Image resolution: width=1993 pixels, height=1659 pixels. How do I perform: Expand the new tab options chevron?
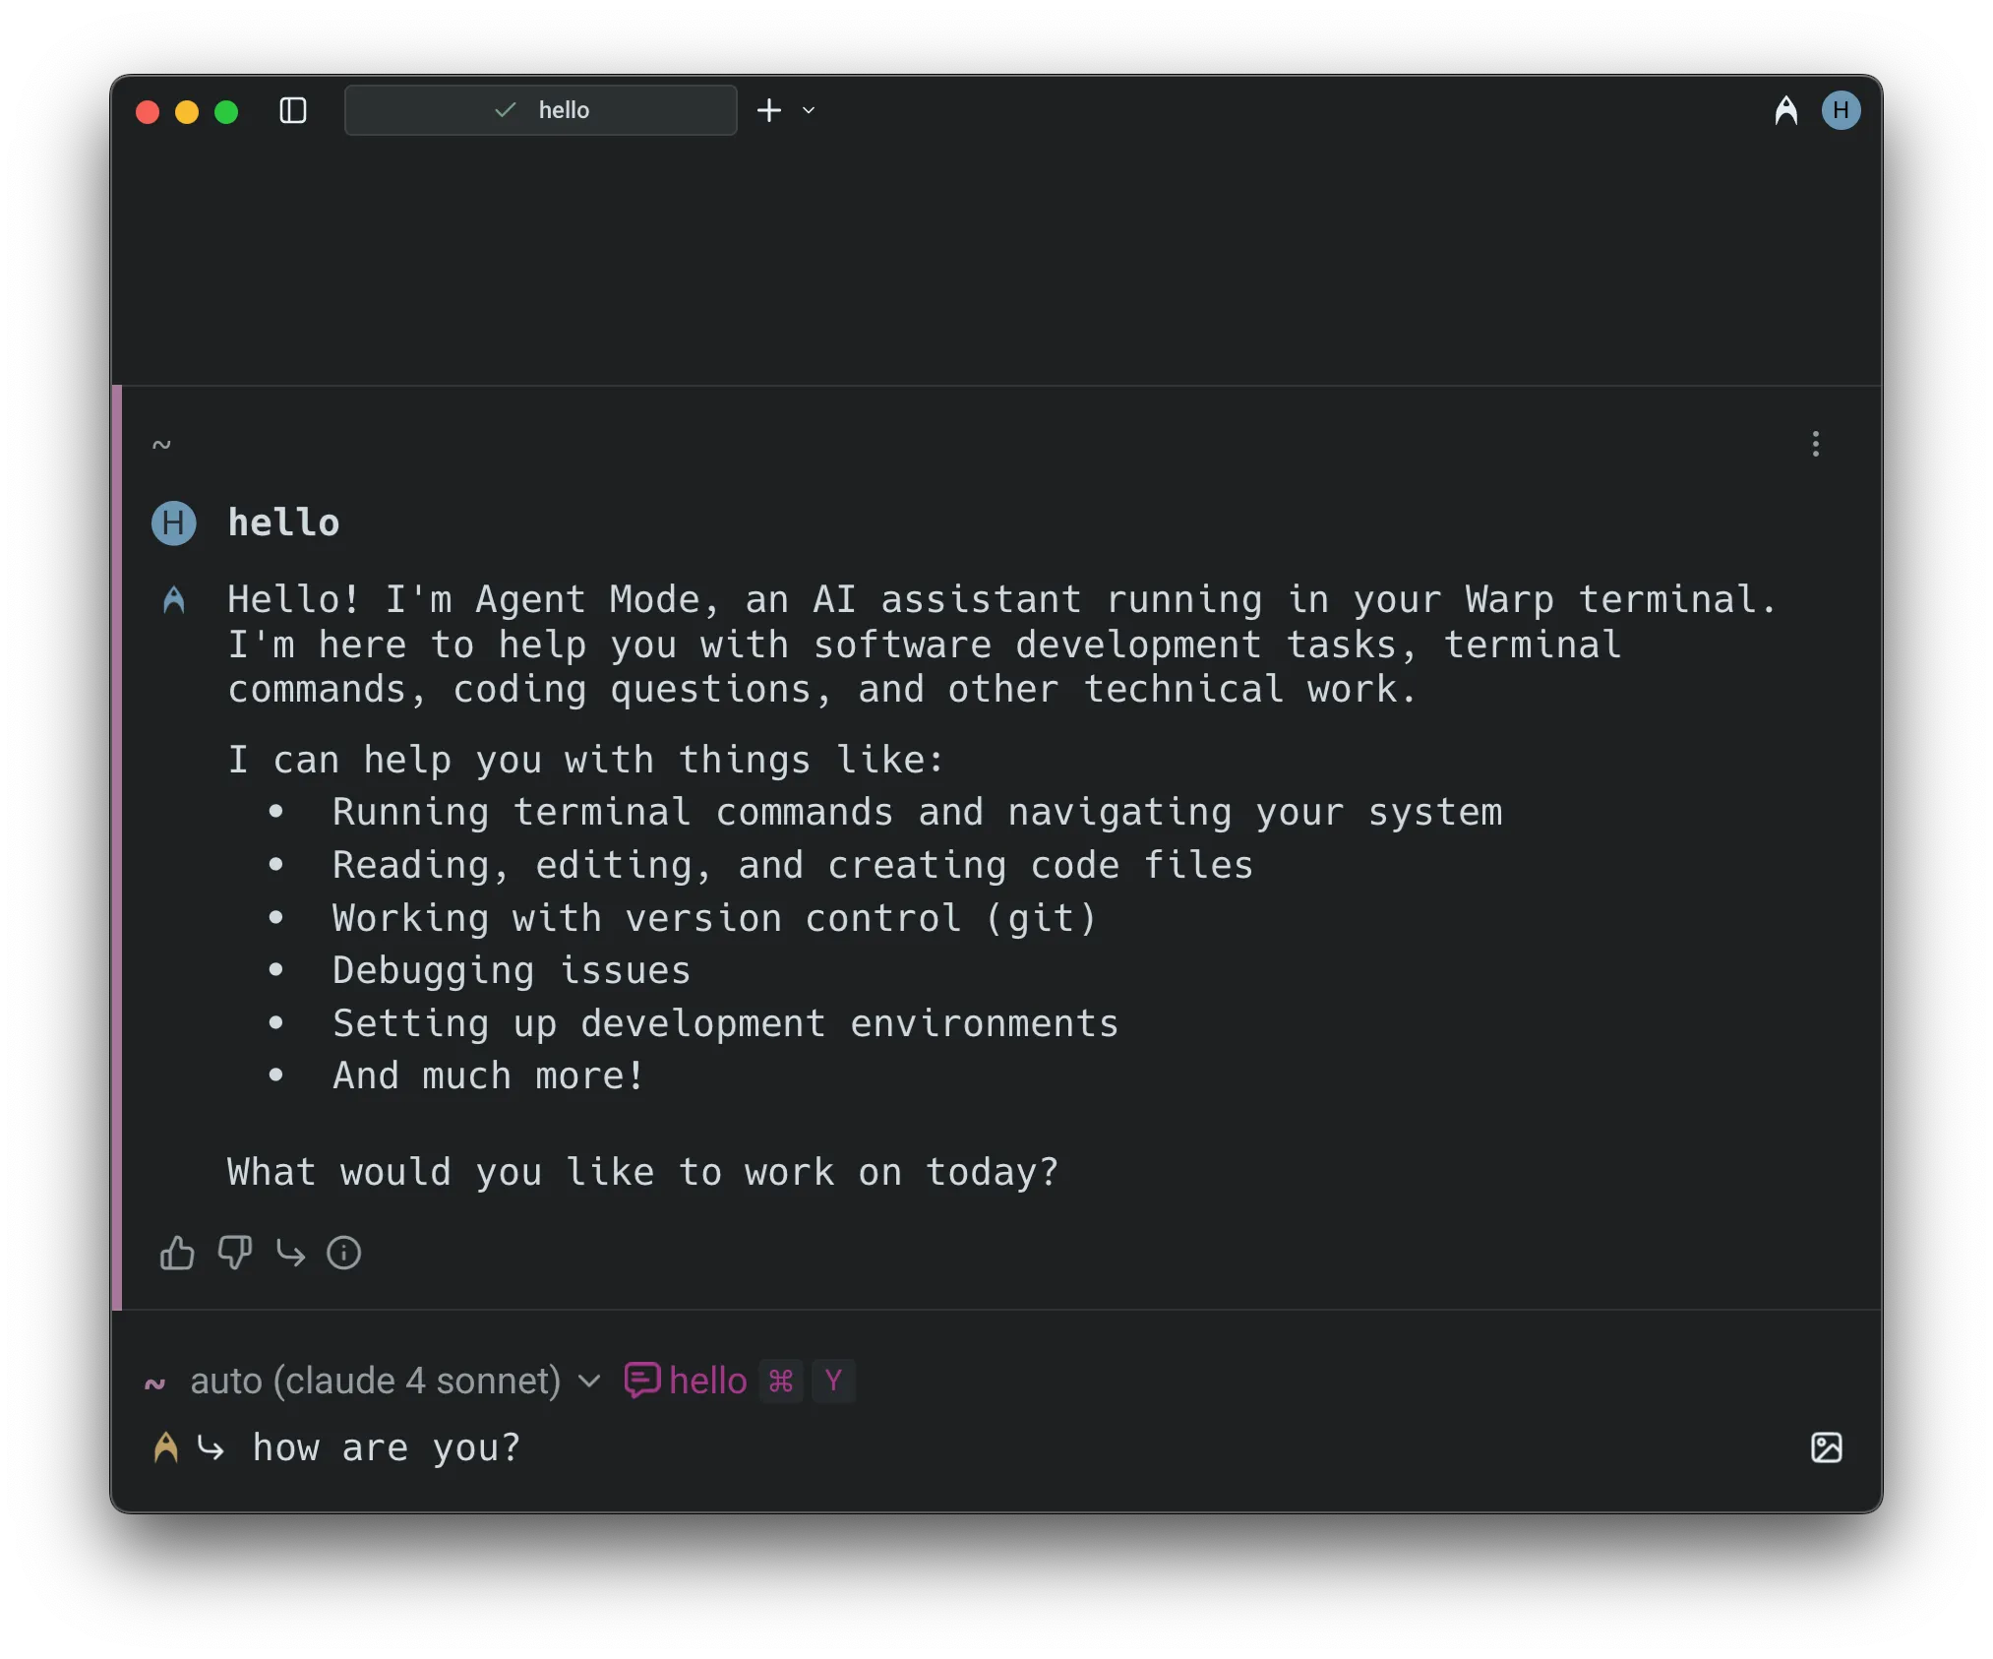coord(809,110)
